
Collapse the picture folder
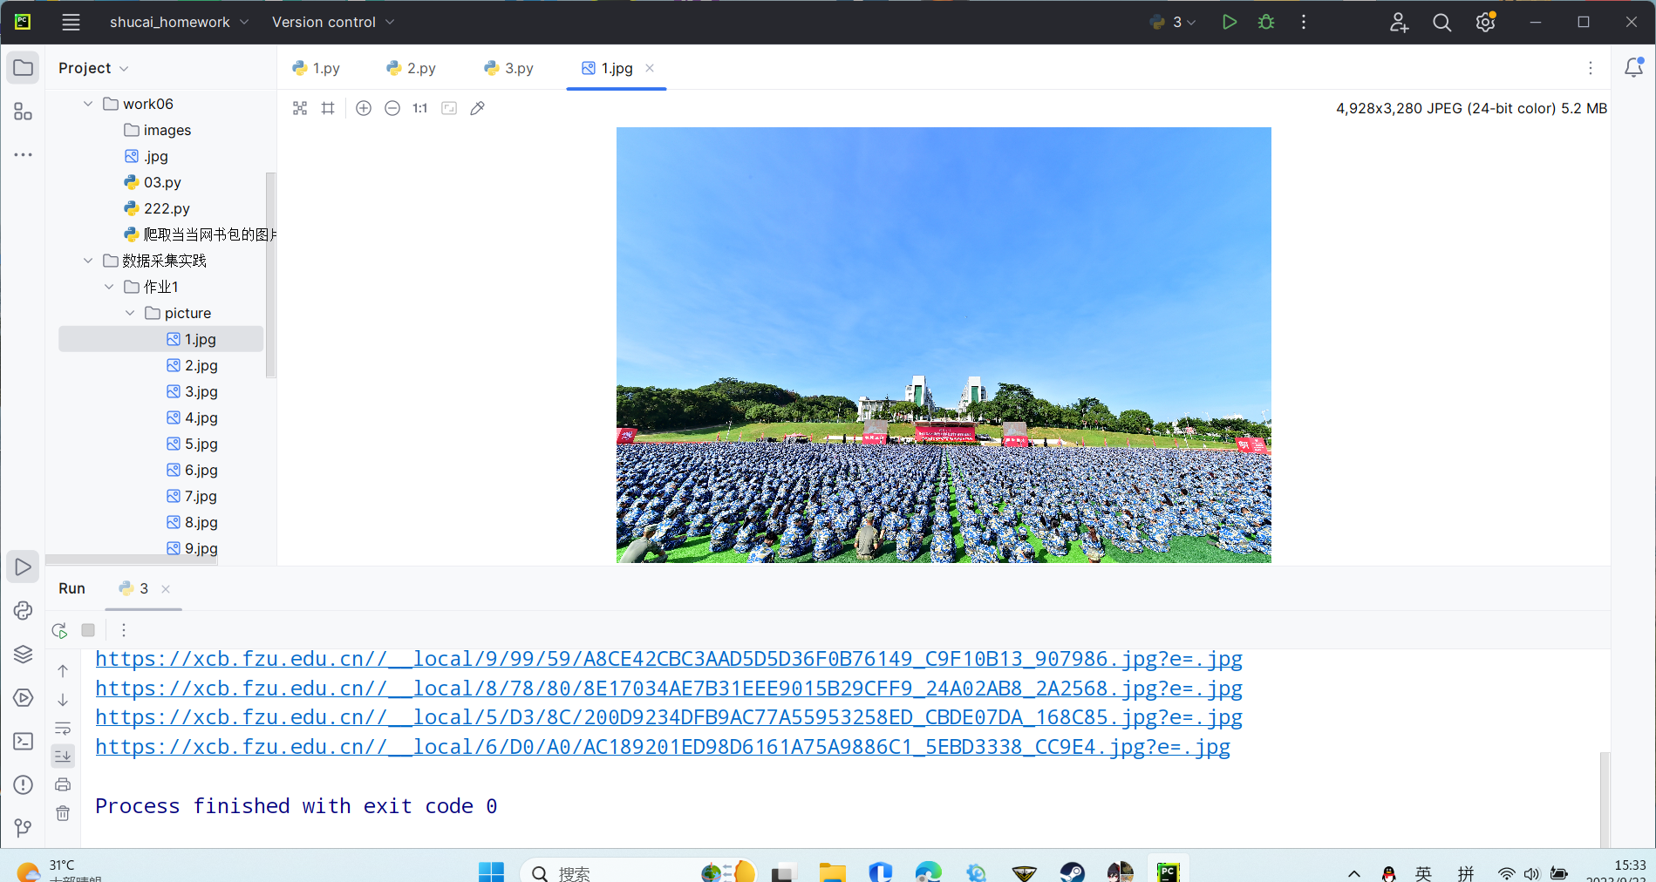130,313
